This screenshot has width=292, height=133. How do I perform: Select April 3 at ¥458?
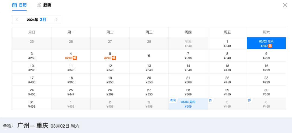149,104
